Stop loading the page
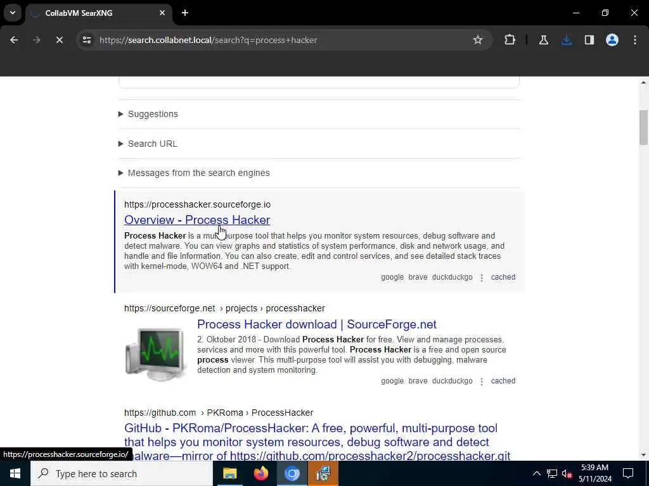Viewport: 649px width, 486px height. [x=59, y=40]
